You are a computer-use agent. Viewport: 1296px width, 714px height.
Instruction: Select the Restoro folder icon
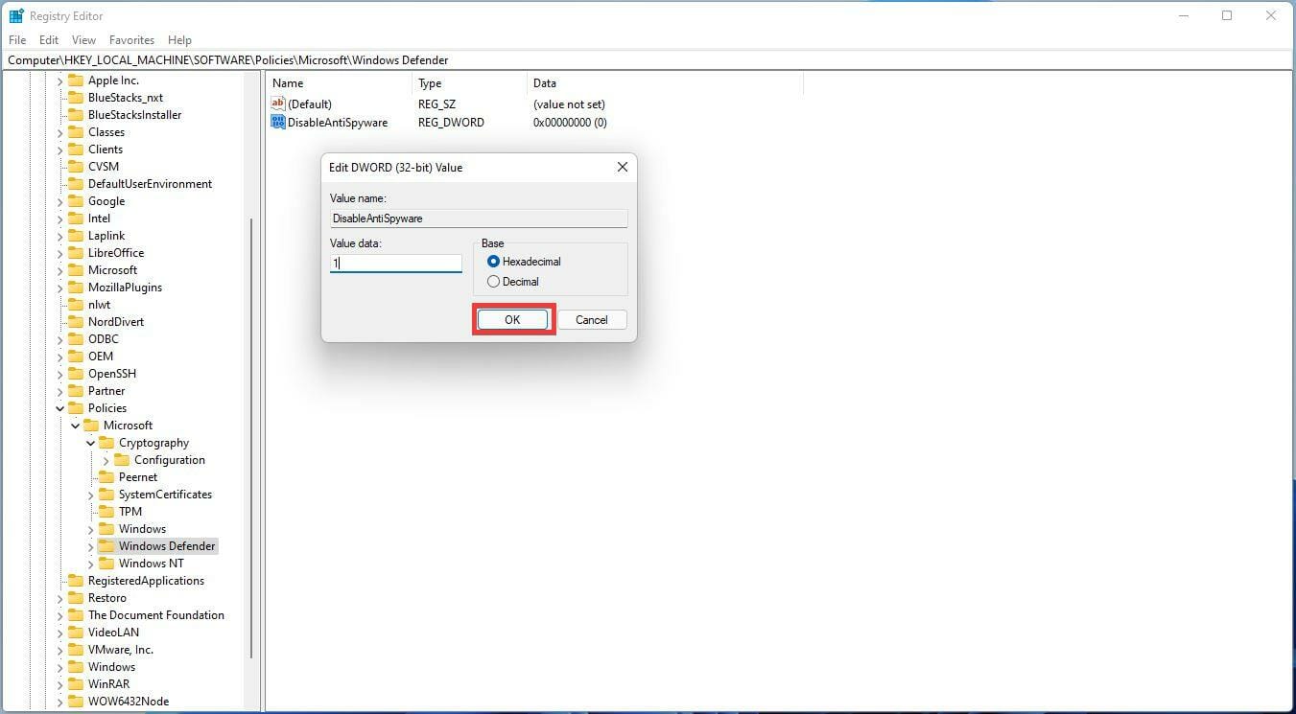(x=76, y=598)
